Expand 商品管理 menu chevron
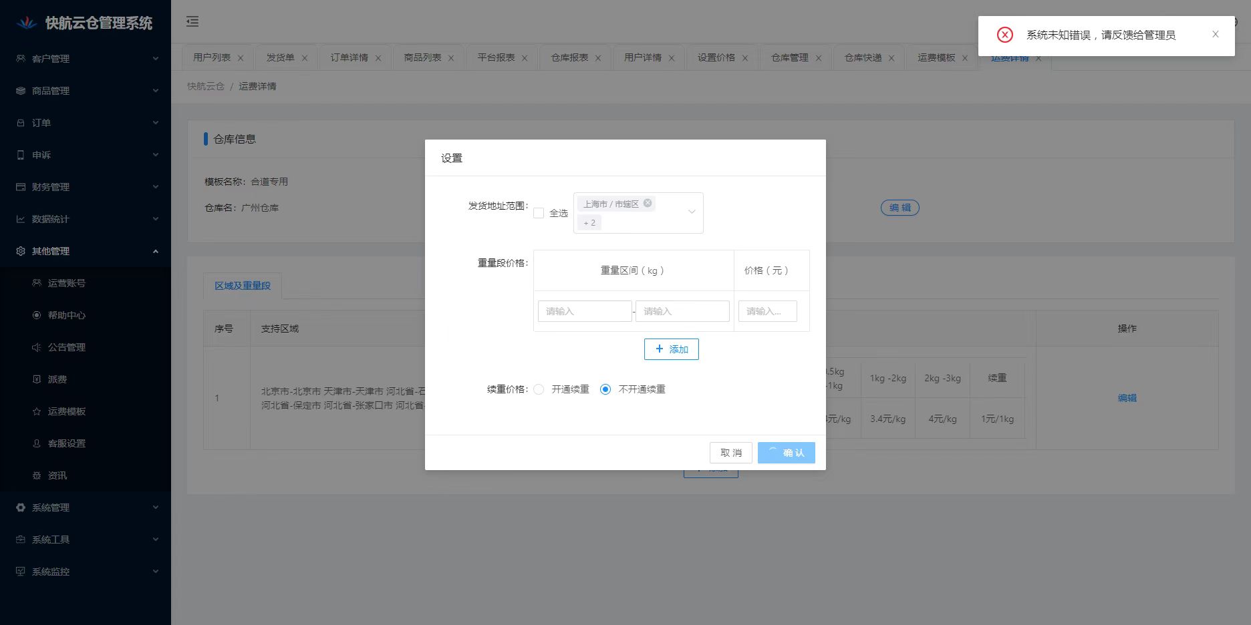 click(x=156, y=91)
